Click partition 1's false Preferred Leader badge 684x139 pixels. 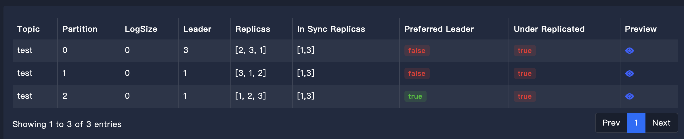coord(417,74)
